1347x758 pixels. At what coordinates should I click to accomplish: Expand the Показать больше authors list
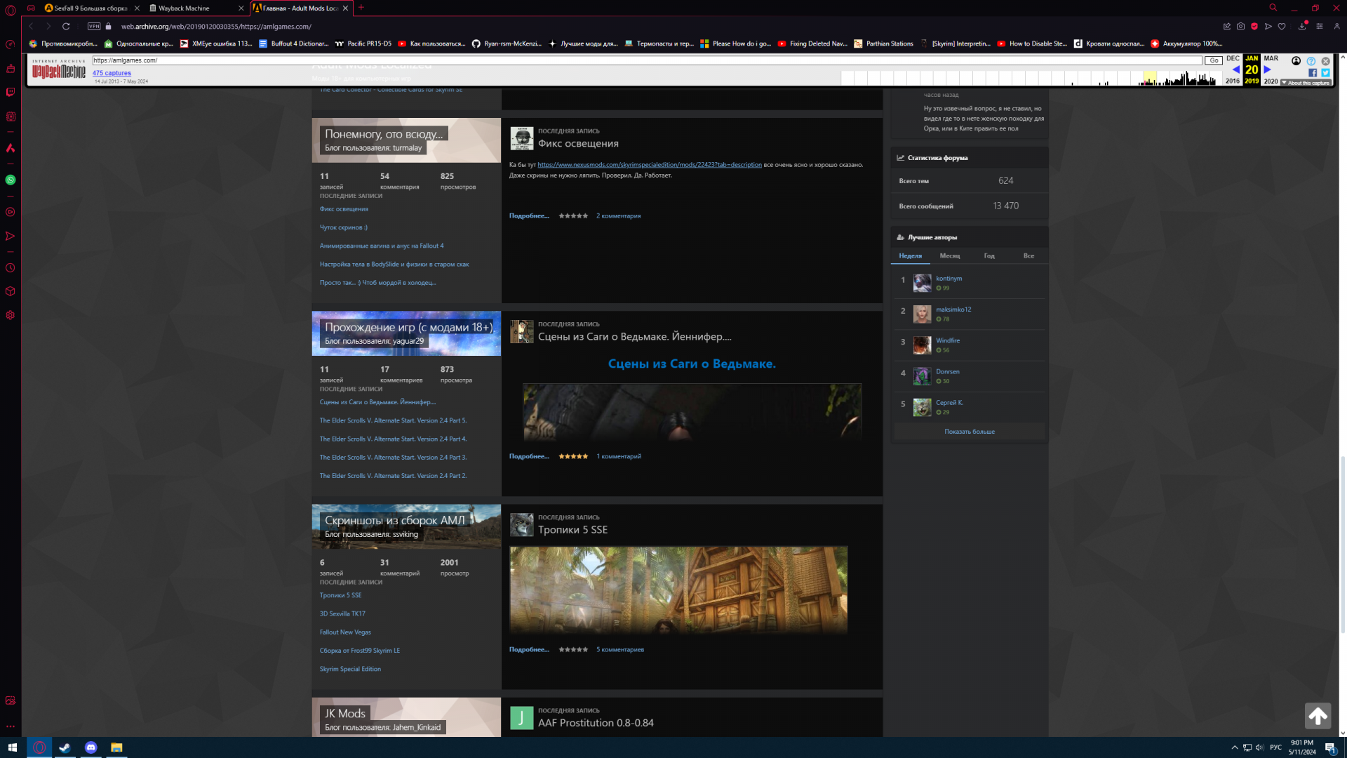point(969,432)
